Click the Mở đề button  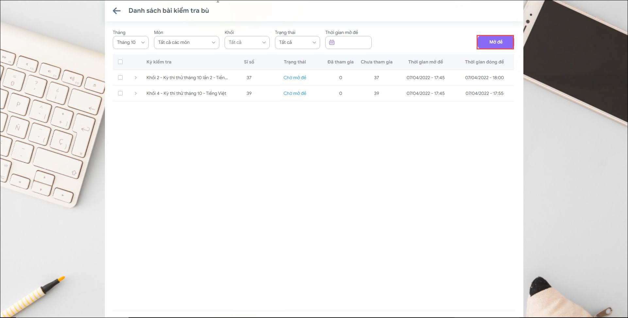[x=495, y=42]
